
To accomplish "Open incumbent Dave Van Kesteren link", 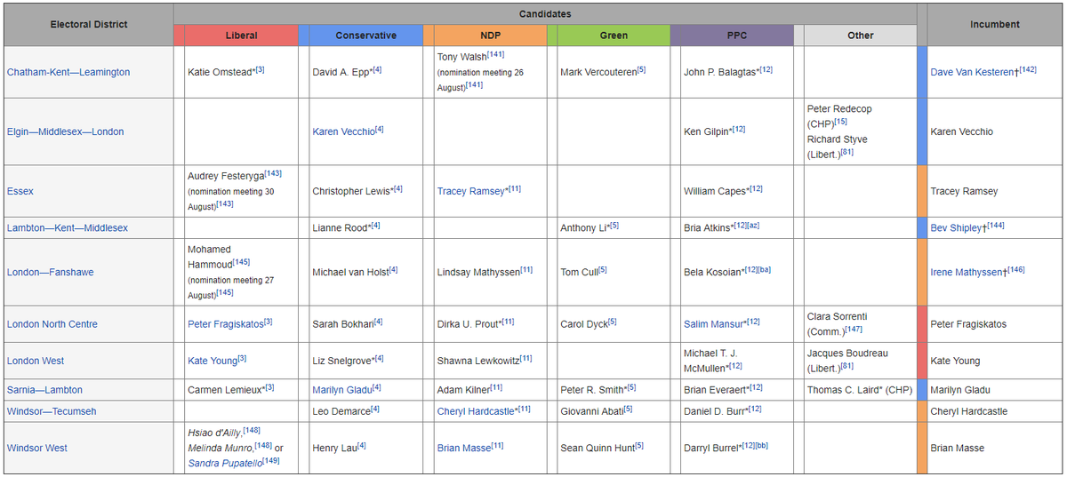I will (972, 72).
